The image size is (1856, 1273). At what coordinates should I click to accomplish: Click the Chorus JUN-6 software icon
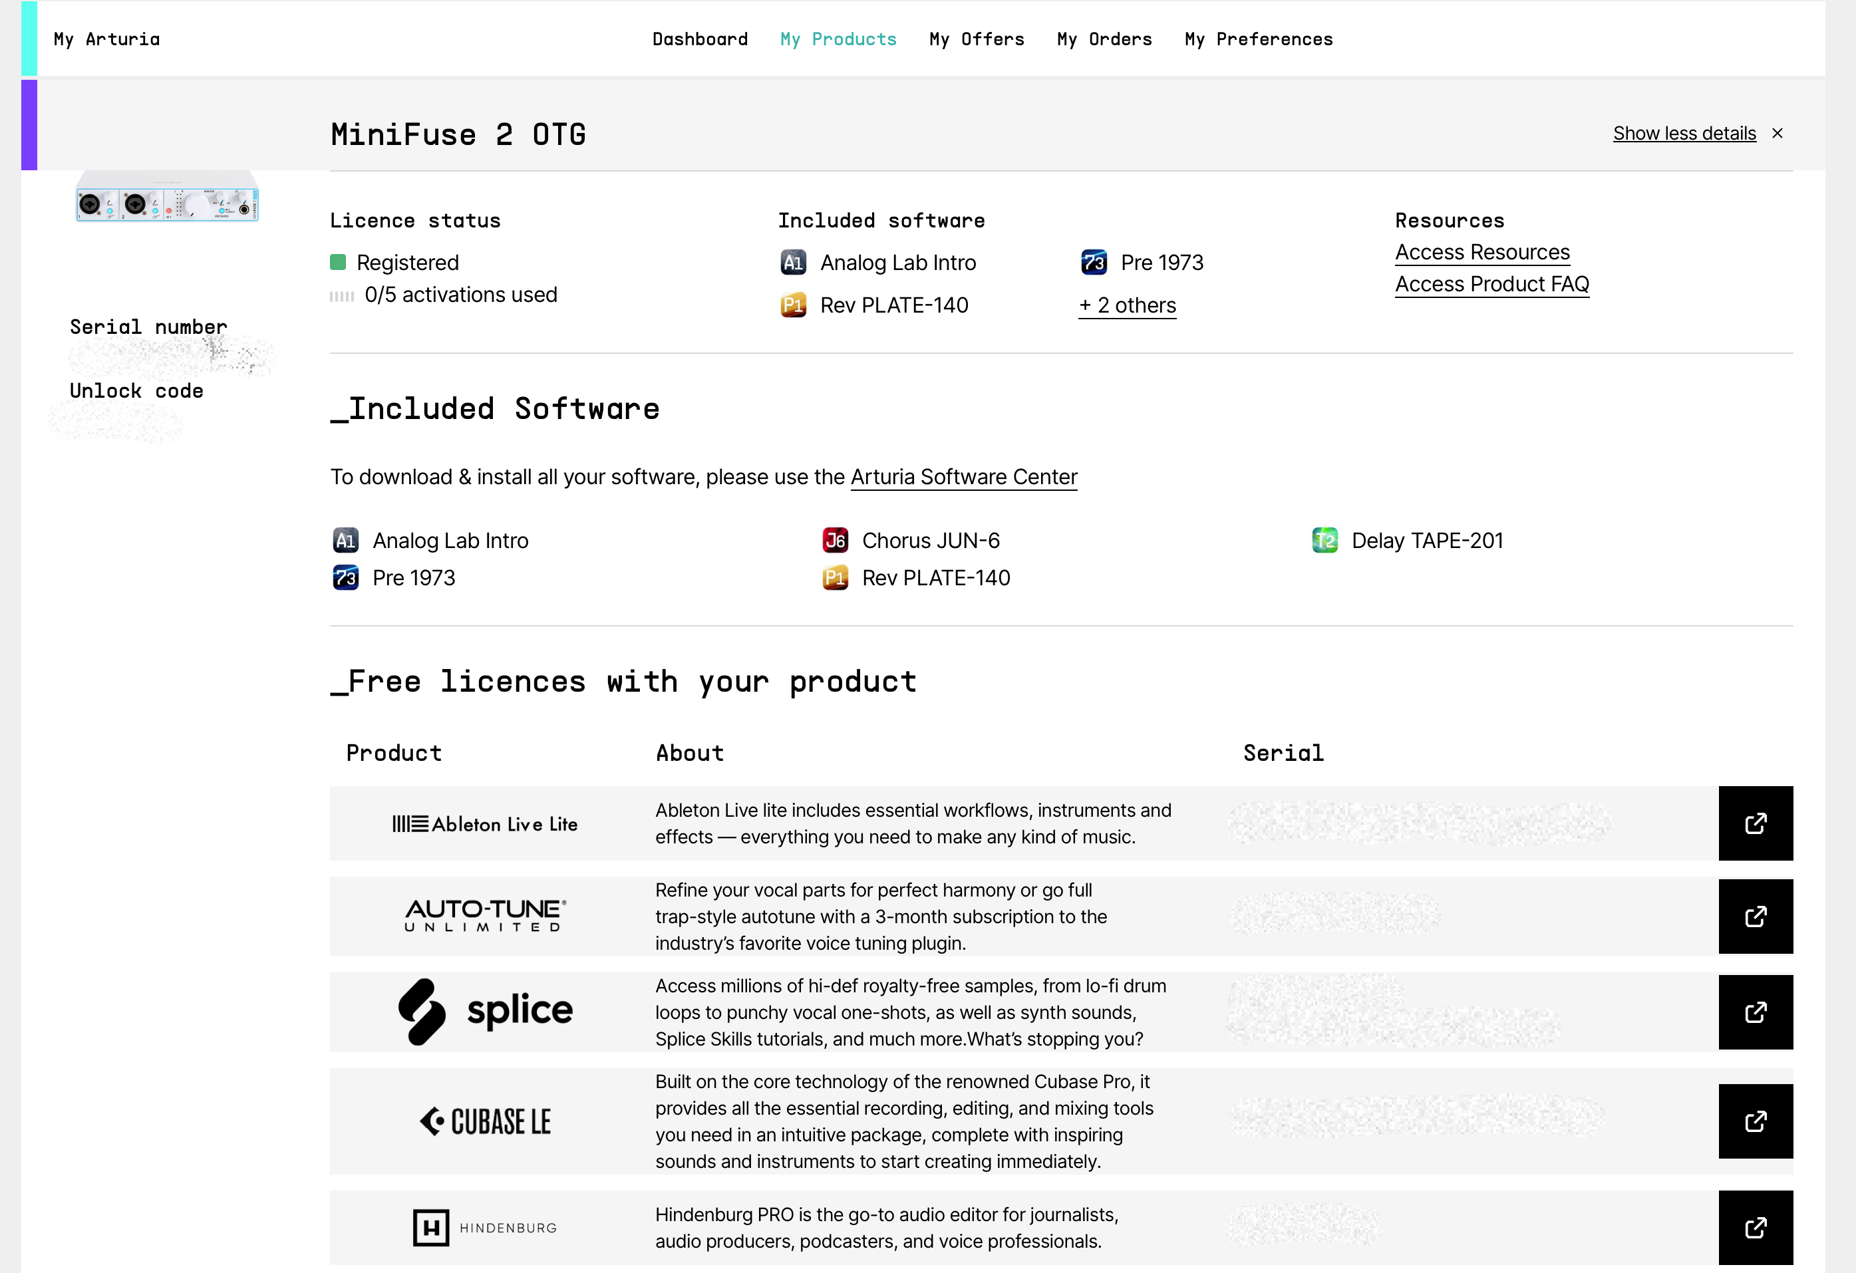[x=835, y=541]
